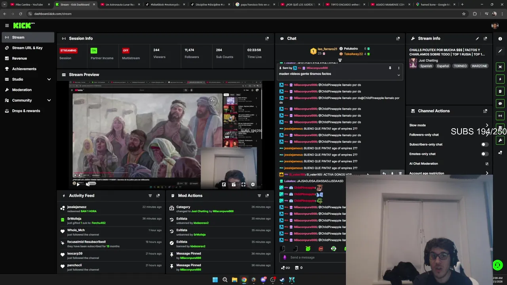Open Windows taskbar search
The image size is (507, 285).
225,280
